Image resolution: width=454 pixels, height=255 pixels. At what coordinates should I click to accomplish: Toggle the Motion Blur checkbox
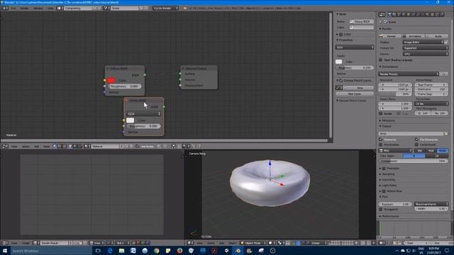pos(384,191)
